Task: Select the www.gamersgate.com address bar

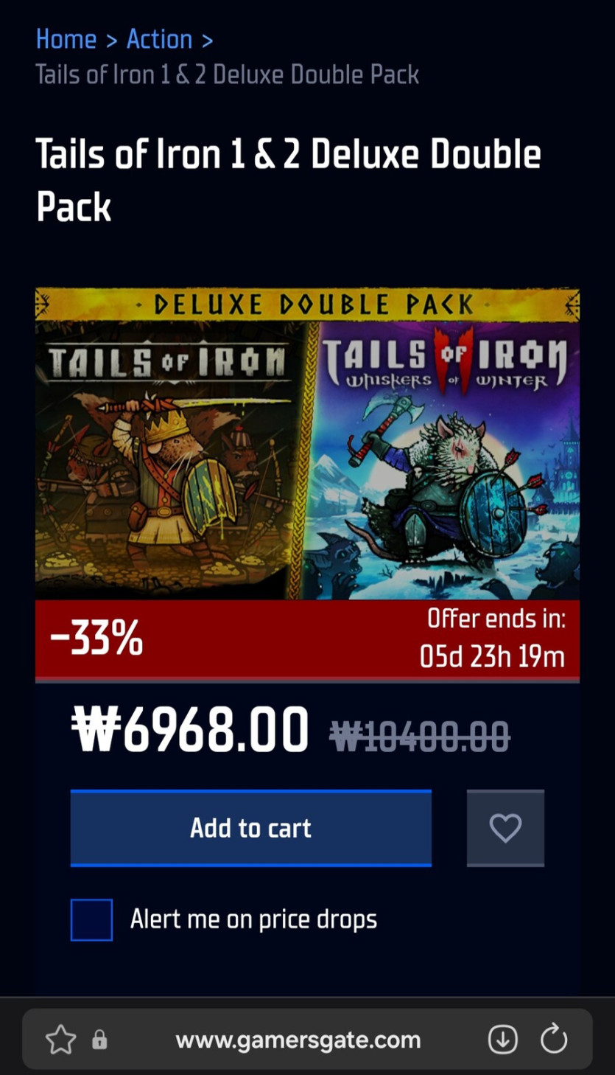Action: (x=298, y=1040)
